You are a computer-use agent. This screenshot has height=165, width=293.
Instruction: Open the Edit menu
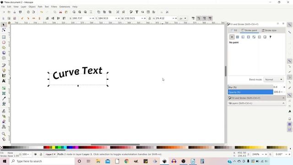click(x=9, y=6)
